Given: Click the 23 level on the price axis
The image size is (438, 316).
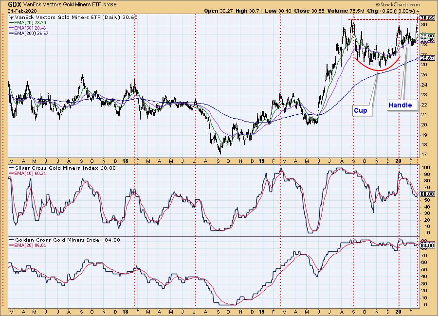Looking at the screenshot, I should pyautogui.click(x=424, y=95).
